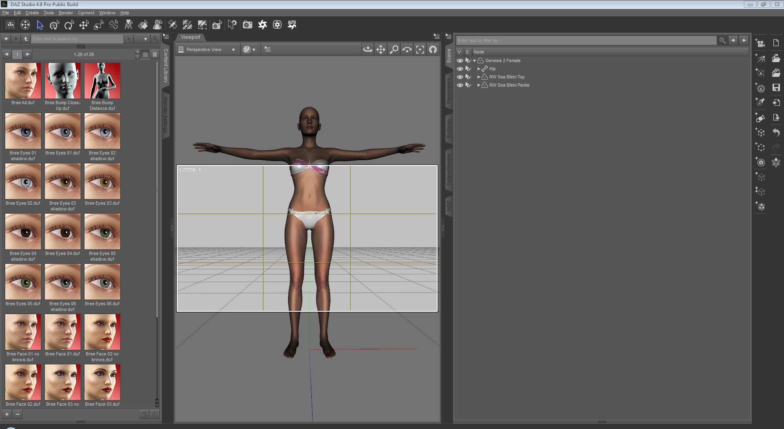
Task: Click the save scene floppy icon
Action: pos(776,87)
